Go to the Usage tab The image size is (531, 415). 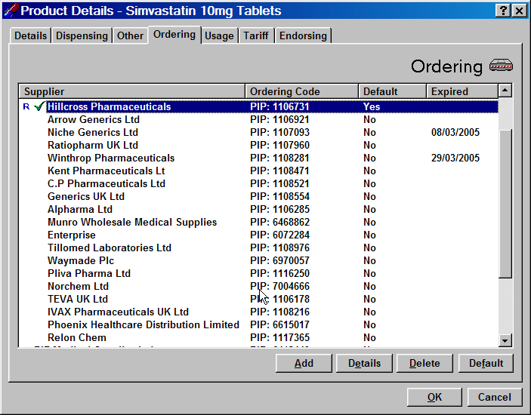[x=219, y=35]
